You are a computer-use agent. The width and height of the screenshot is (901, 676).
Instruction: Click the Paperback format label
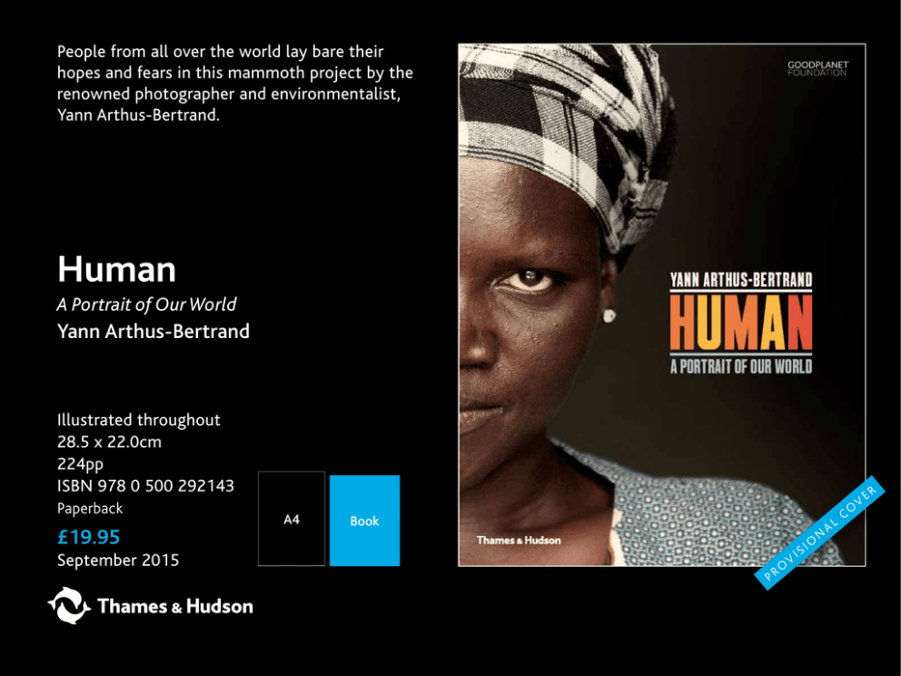pos(90,509)
